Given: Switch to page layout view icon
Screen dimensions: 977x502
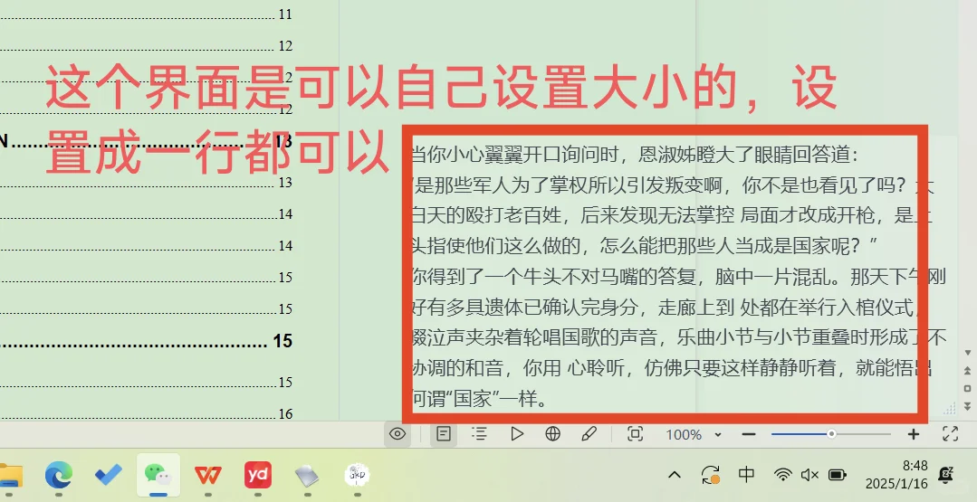Looking at the screenshot, I should [x=444, y=433].
